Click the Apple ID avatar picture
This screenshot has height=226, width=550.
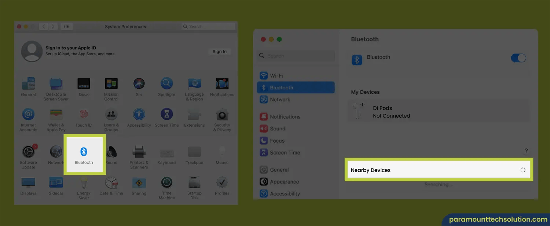click(x=32, y=51)
